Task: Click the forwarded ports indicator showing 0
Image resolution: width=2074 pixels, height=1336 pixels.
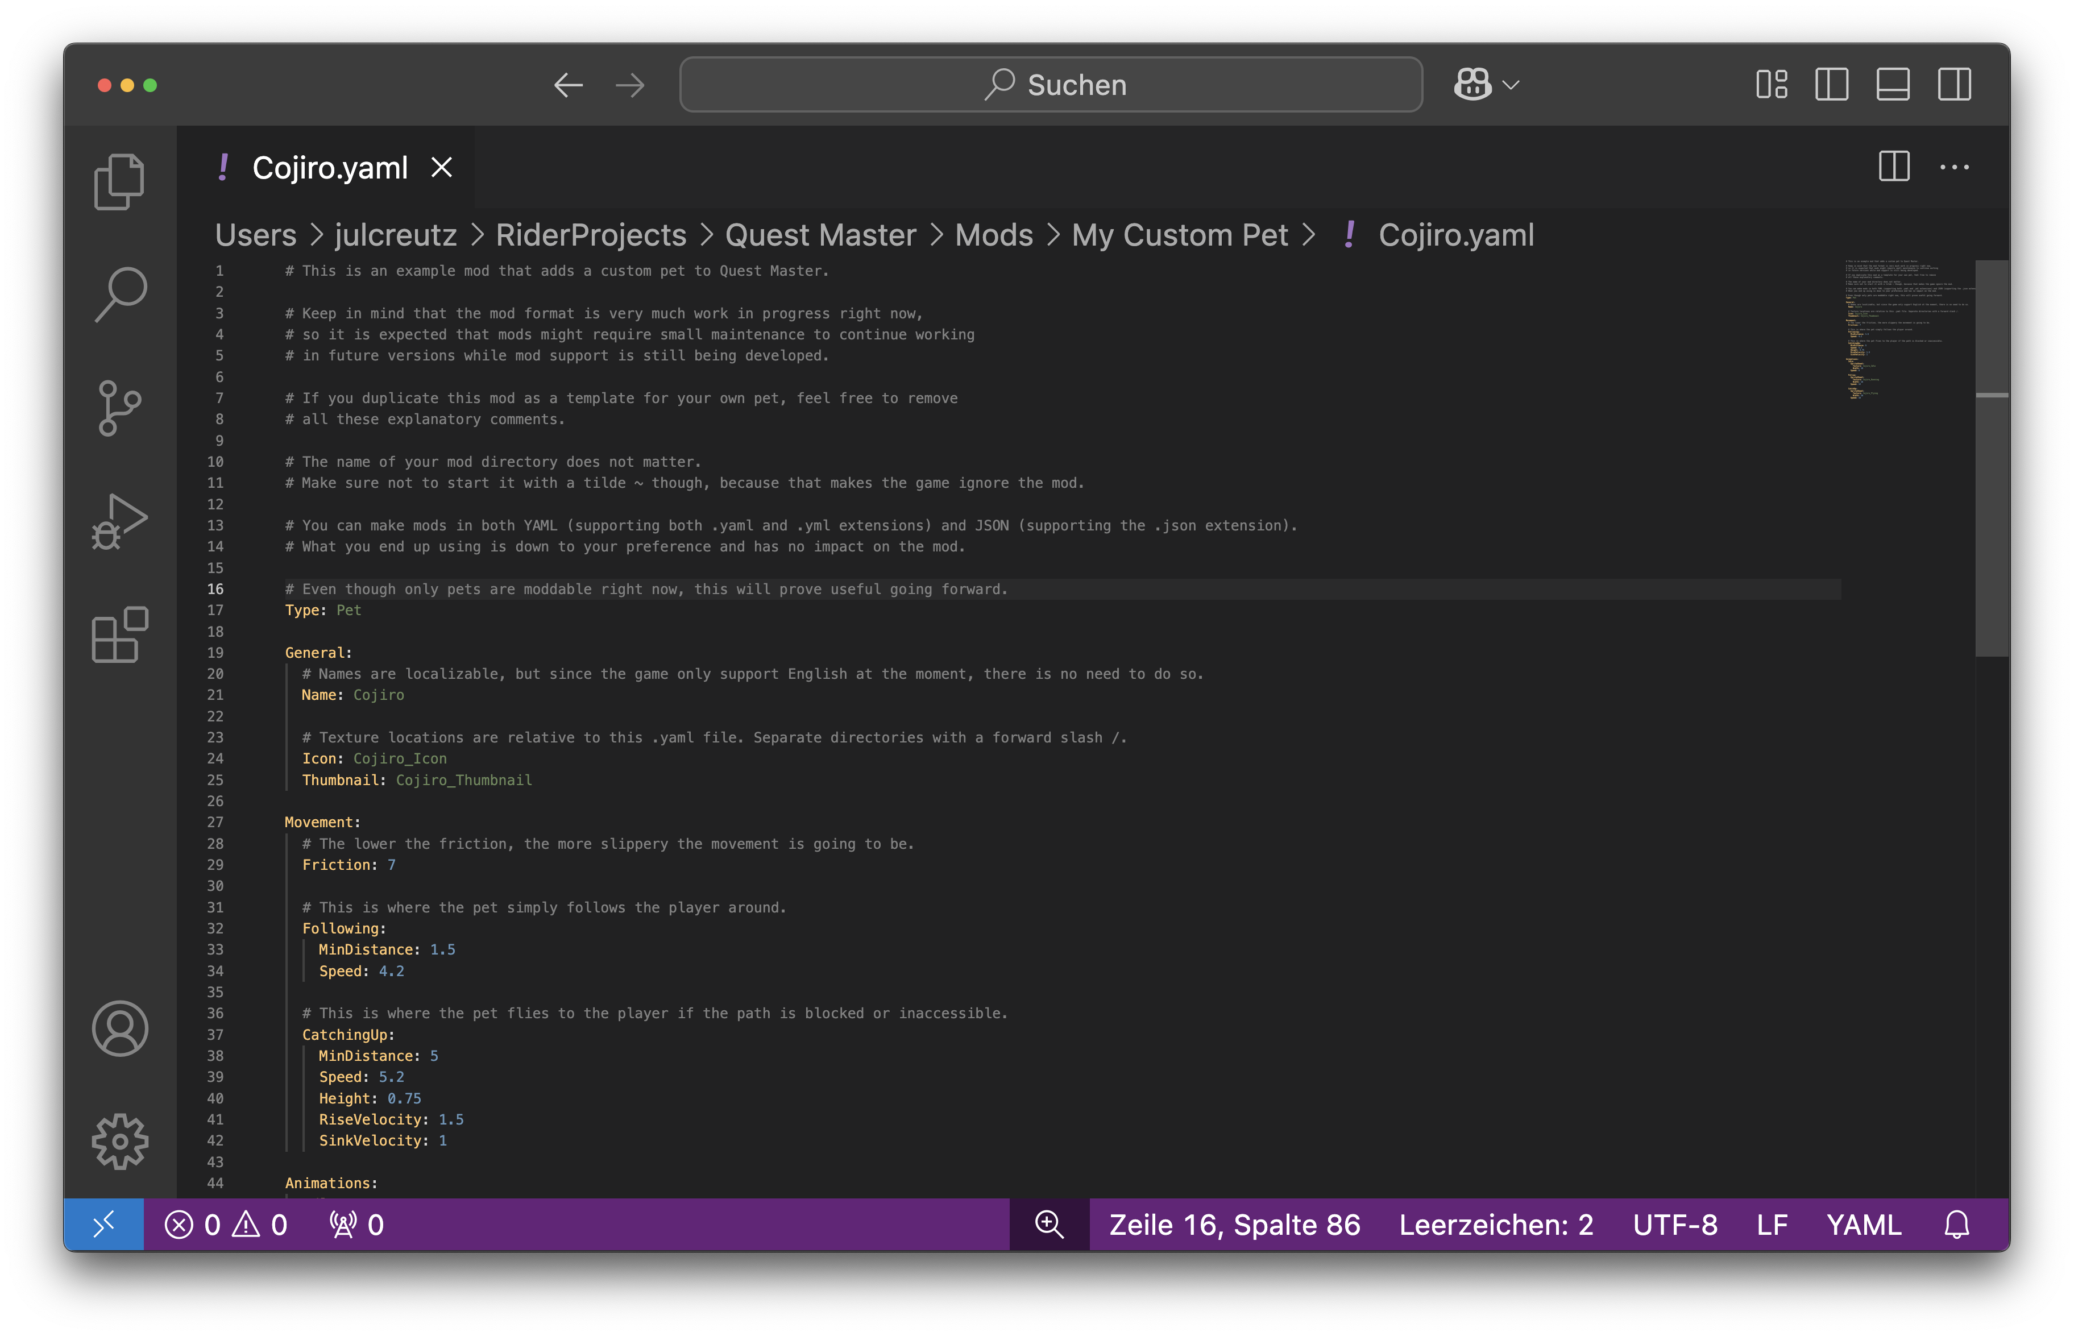Action: (356, 1225)
